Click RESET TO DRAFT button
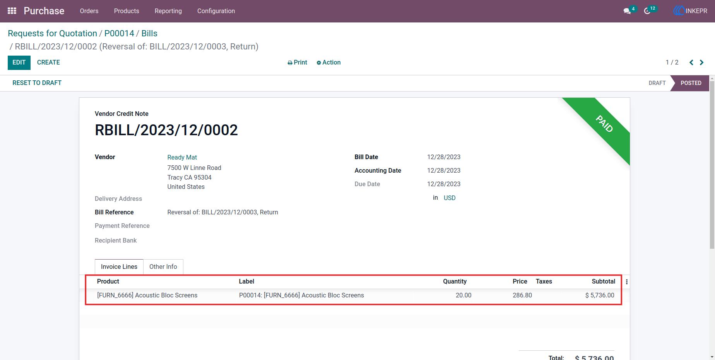This screenshot has width=715, height=360. [x=37, y=83]
